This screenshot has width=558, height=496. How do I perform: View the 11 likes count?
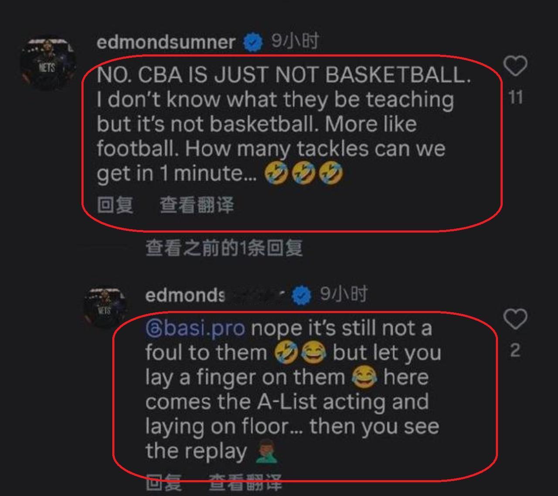[516, 98]
